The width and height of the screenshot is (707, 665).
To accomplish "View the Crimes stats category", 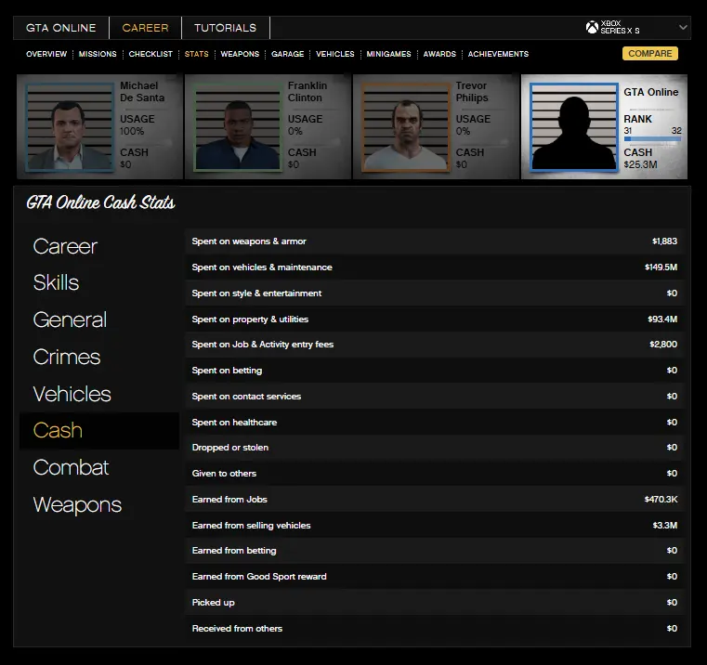I will (67, 357).
